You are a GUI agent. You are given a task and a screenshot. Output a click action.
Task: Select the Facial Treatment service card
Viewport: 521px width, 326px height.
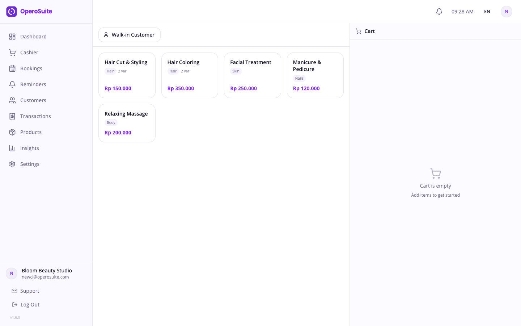(252, 75)
